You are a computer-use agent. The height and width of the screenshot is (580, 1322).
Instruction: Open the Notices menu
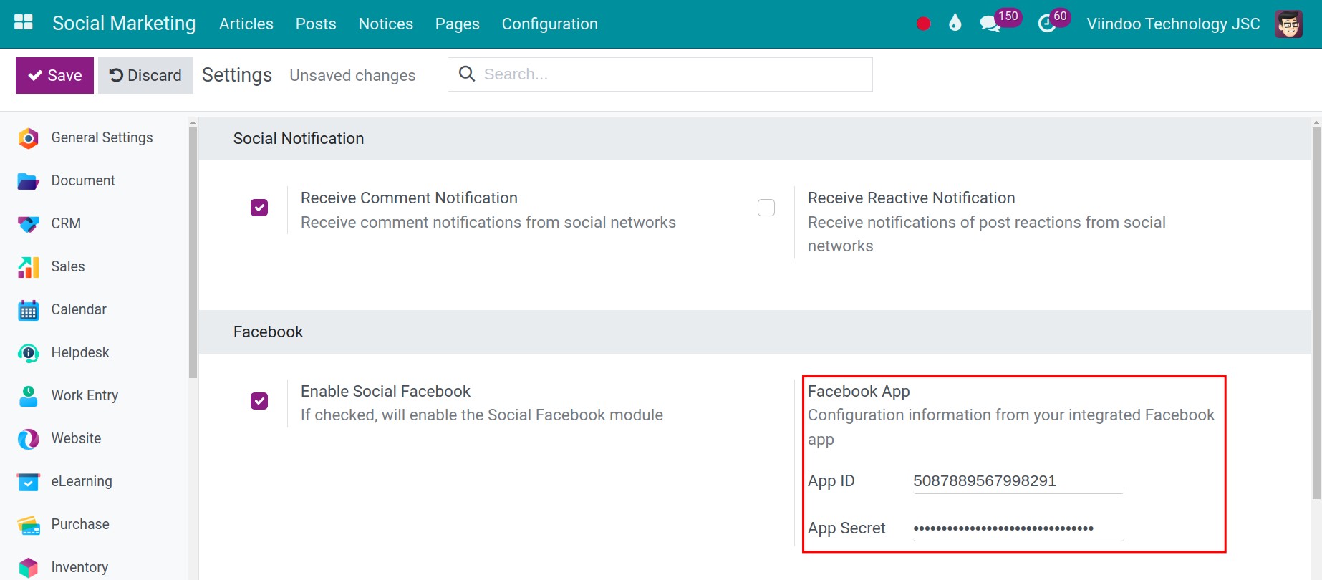click(x=386, y=24)
